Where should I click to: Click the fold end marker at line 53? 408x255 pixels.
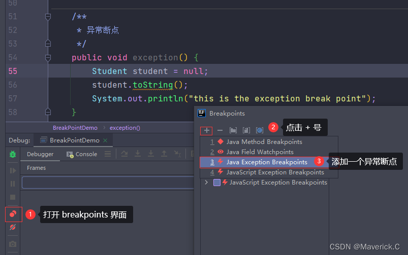(x=48, y=44)
